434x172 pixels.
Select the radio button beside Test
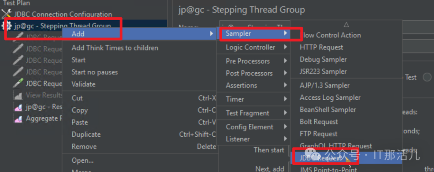tap(427, 77)
